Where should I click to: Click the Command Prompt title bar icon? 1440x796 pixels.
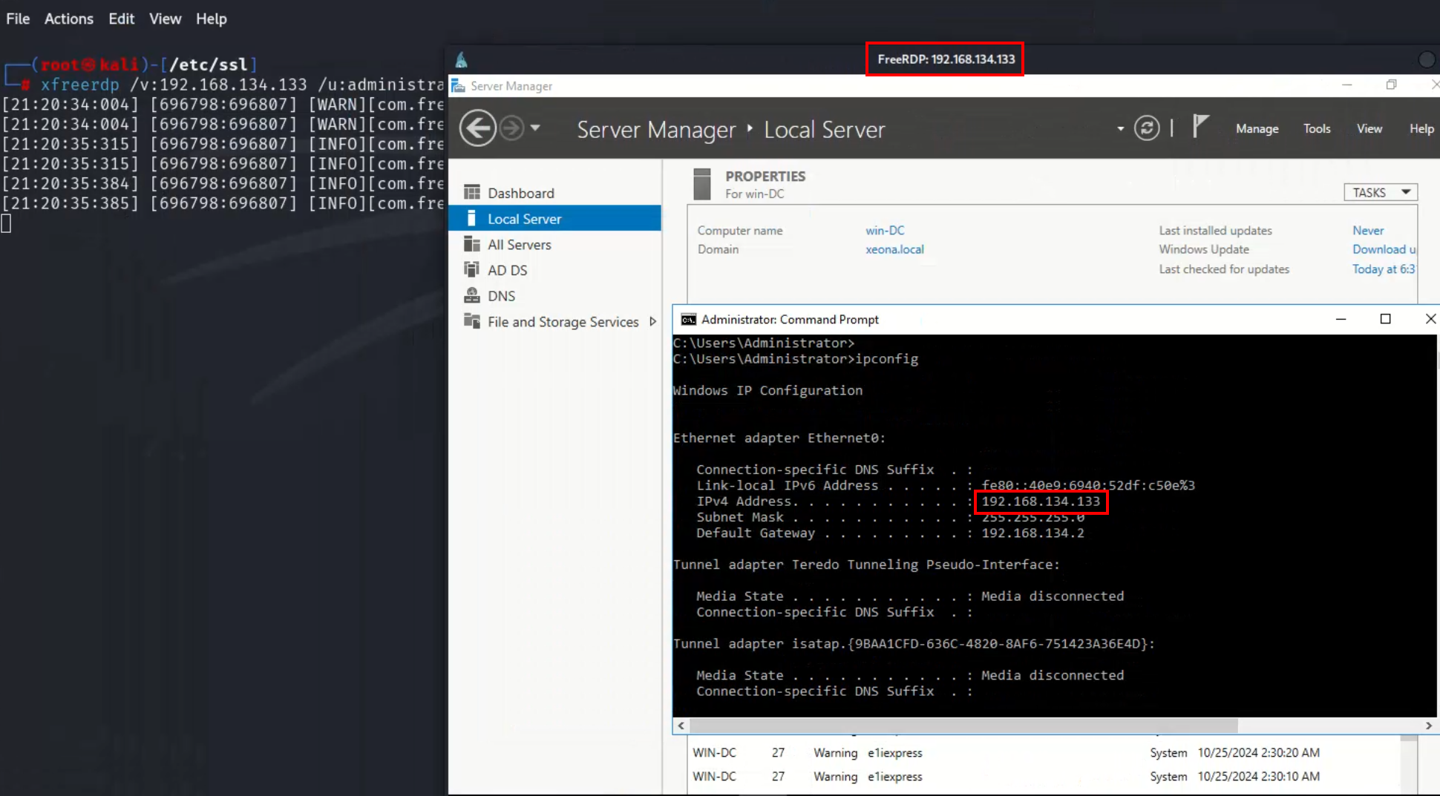(x=688, y=320)
